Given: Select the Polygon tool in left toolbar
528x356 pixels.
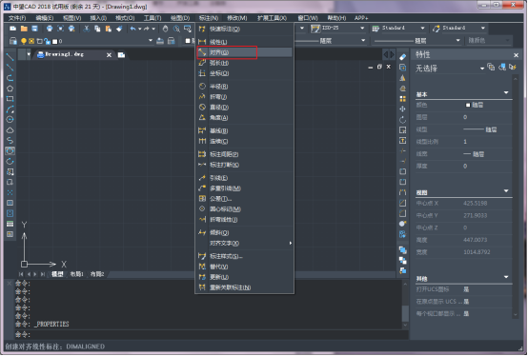Looking at the screenshot, I should pyautogui.click(x=10, y=89).
